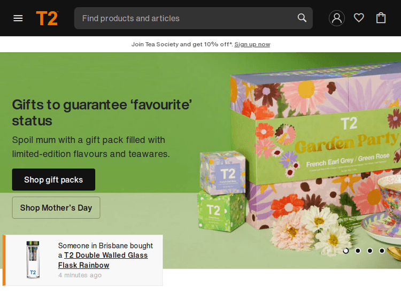
Task: Click the Sign up now link
Action: click(x=252, y=44)
